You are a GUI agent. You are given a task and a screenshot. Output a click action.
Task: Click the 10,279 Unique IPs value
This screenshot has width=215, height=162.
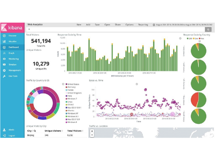coord(41,64)
